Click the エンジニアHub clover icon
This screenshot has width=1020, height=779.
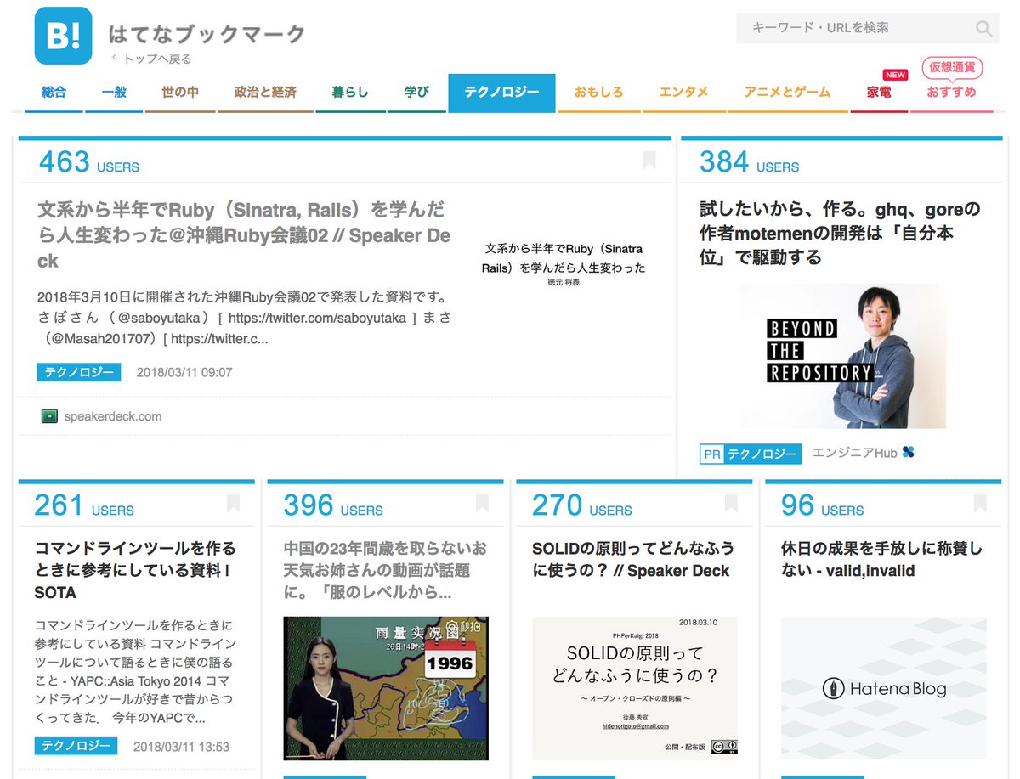[909, 453]
